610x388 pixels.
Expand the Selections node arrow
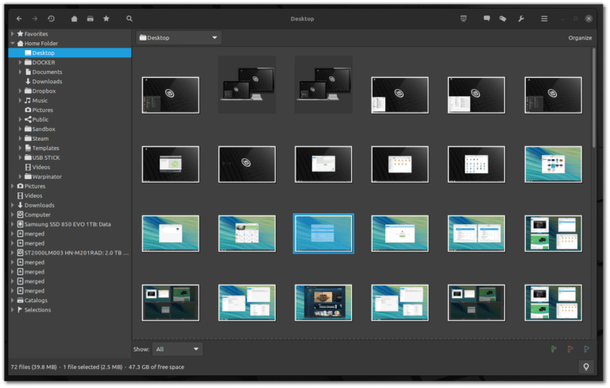13,310
